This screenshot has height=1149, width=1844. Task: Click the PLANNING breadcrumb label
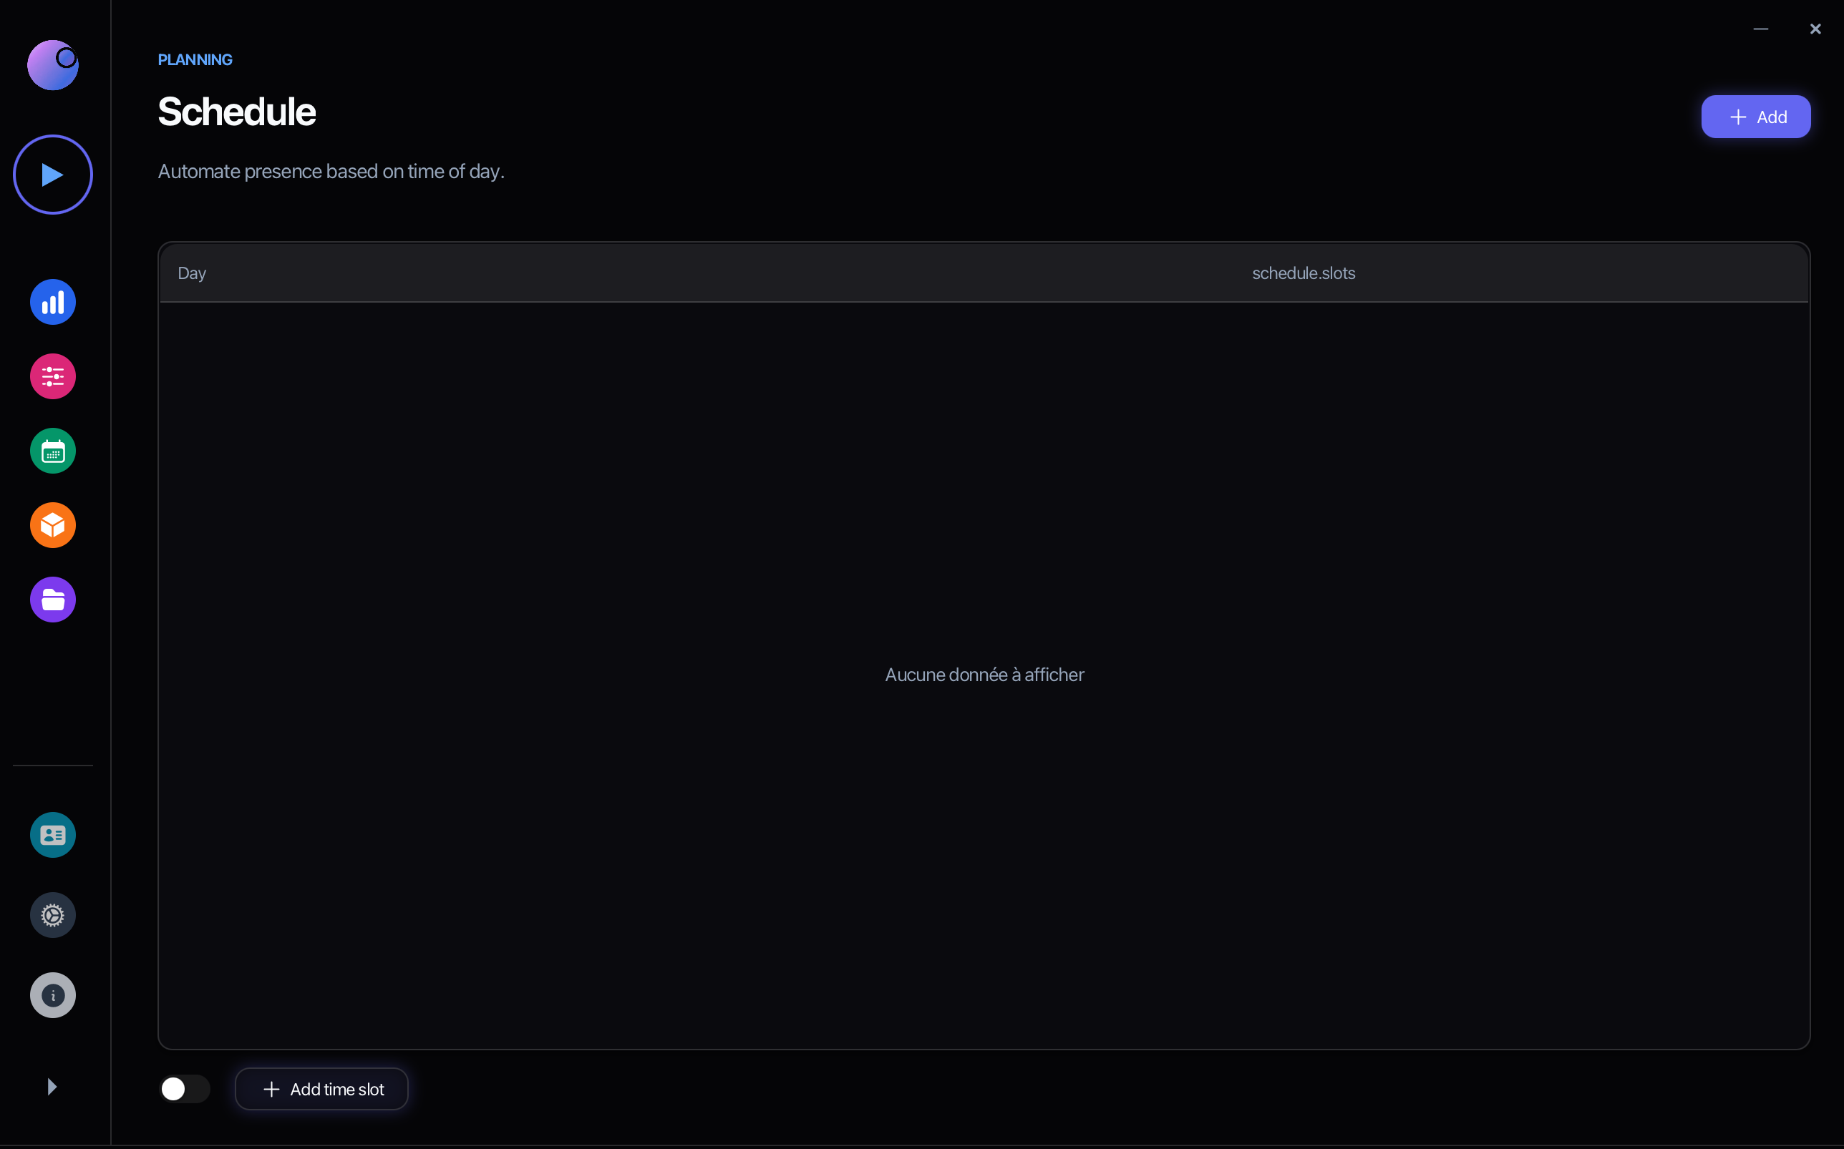(195, 60)
